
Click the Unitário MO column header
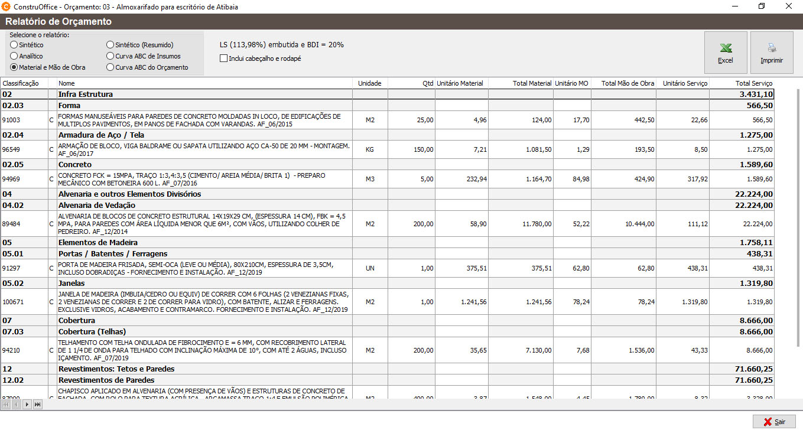(x=572, y=83)
